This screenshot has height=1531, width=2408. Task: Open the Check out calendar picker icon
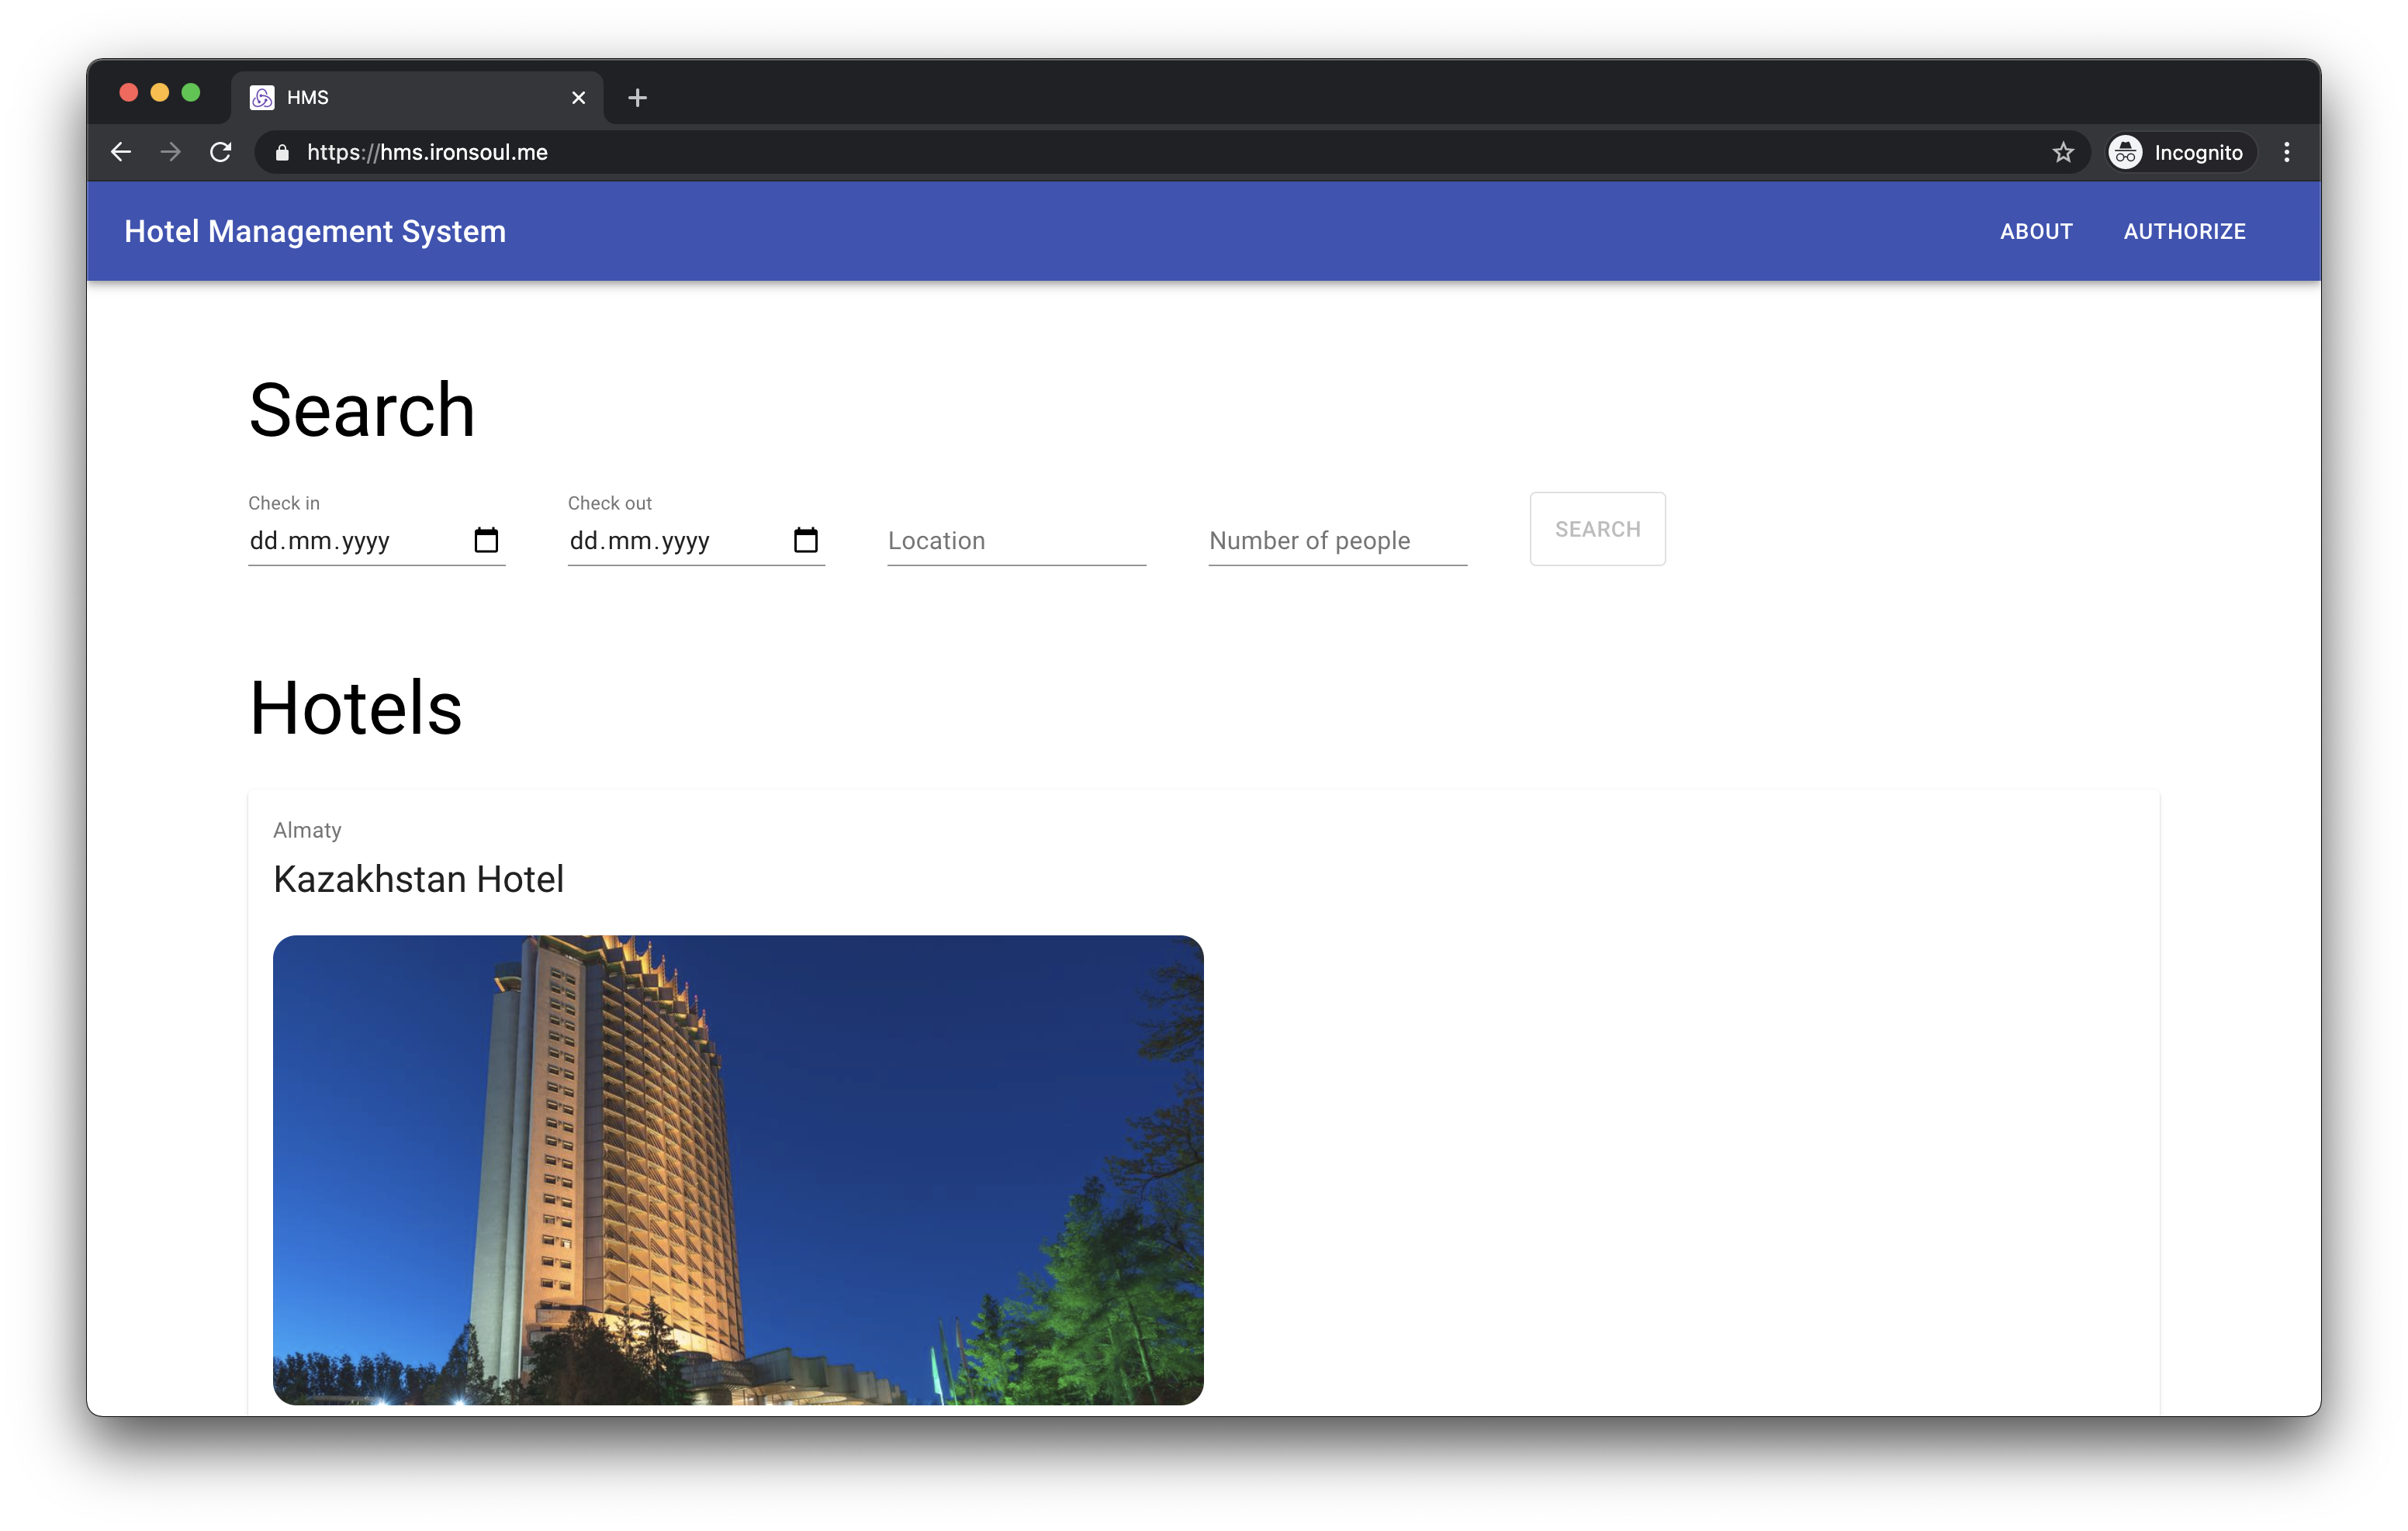[x=805, y=540]
